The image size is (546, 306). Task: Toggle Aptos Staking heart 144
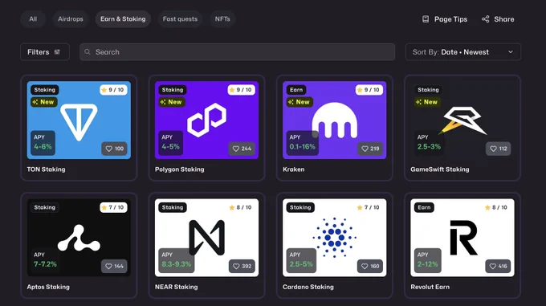coord(114,267)
